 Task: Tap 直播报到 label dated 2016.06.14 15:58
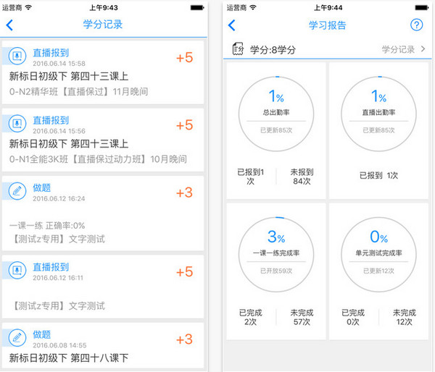coord(51,53)
